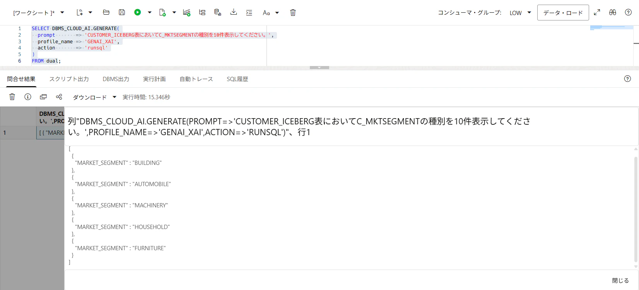
Task: Save the worksheet with the floppy disk icon
Action: pos(122,12)
